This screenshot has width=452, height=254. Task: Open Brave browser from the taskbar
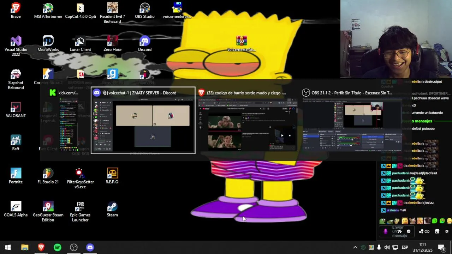pyautogui.click(x=41, y=247)
